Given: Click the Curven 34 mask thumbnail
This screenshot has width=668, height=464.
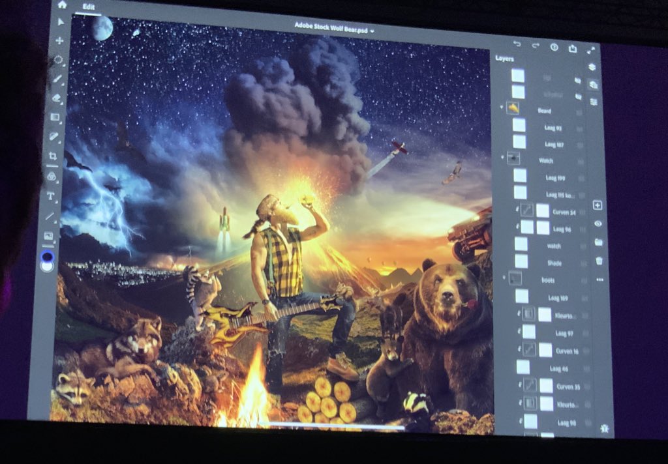Looking at the screenshot, I should coord(542,210).
